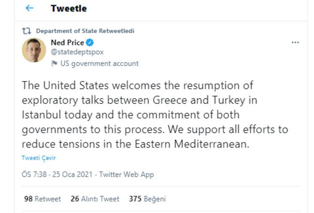Image resolution: width=314 pixels, height=213 pixels.
Task: View the 26 Alıntı Tweet list
Action: pos(95,199)
